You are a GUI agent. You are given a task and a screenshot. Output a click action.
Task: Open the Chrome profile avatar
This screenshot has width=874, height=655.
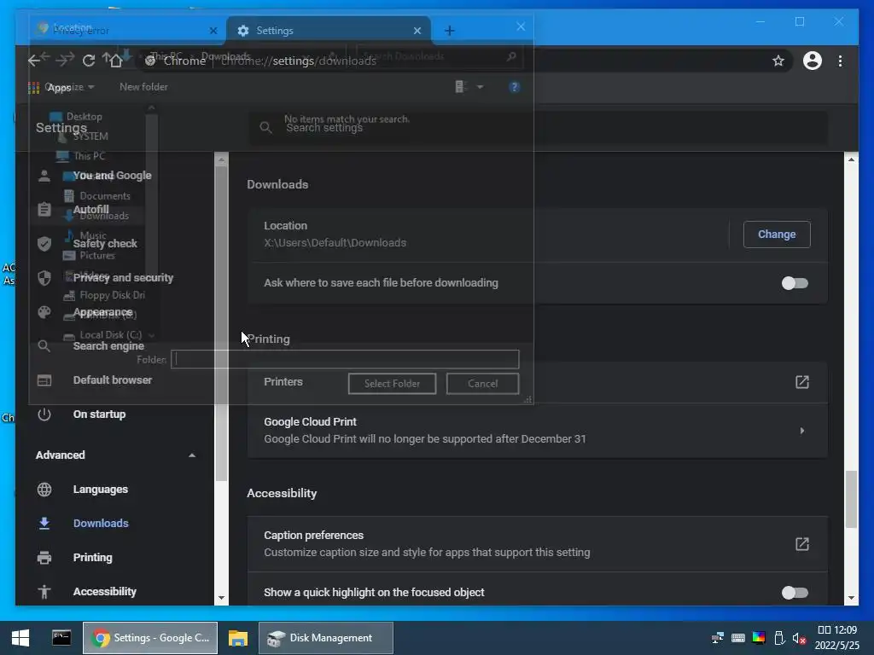(813, 61)
